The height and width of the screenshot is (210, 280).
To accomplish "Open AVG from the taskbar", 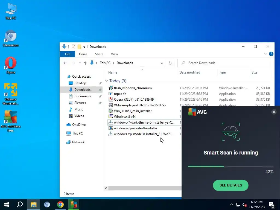I will point(74,205).
